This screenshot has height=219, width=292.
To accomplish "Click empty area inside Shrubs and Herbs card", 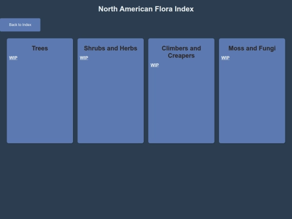I will pyautogui.click(x=111, y=102).
